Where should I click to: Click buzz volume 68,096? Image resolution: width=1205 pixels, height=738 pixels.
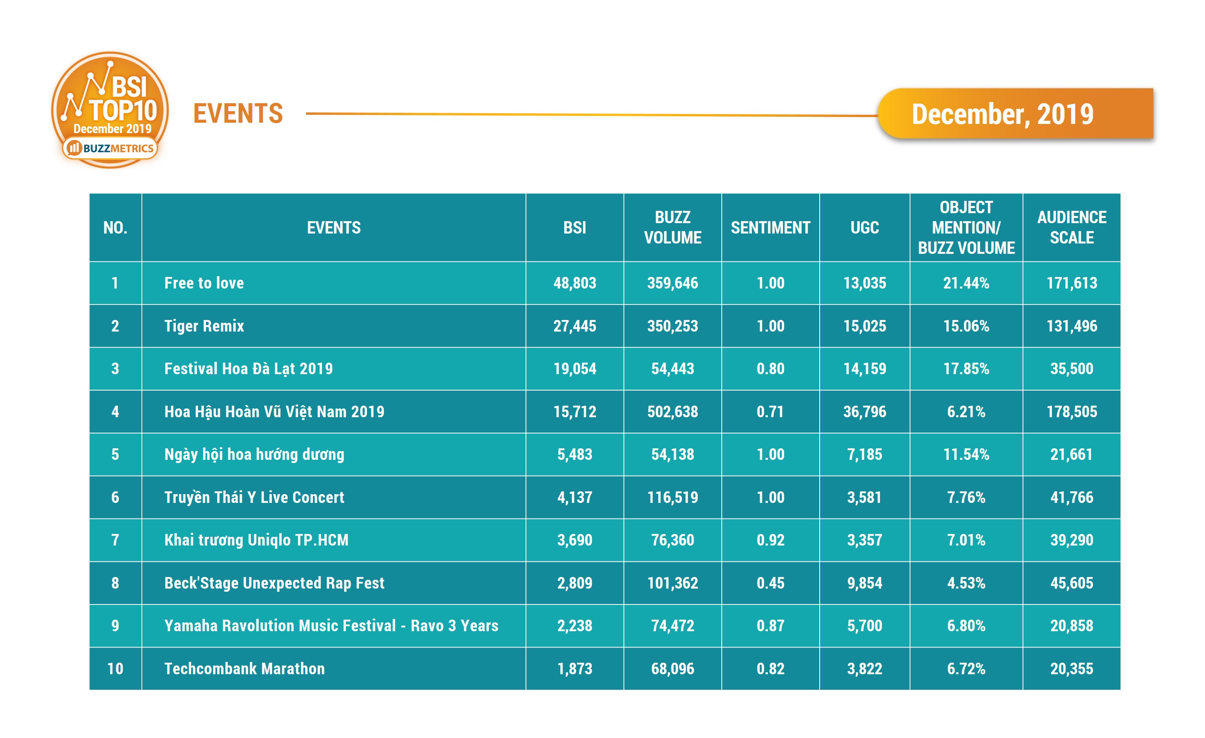tap(673, 669)
